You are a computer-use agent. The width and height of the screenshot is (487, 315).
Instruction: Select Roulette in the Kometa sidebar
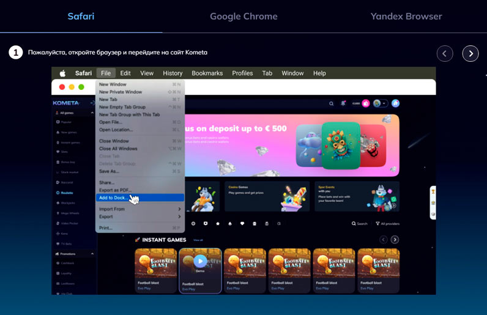tap(67, 193)
